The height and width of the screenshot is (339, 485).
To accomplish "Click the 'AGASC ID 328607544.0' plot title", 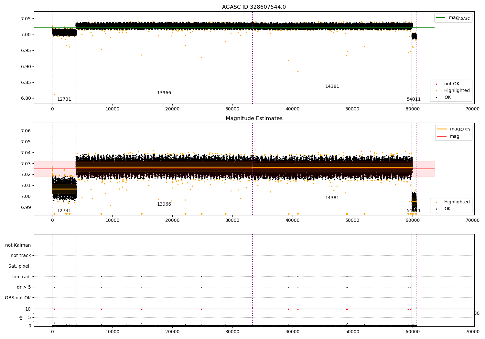I will tap(254, 7).
